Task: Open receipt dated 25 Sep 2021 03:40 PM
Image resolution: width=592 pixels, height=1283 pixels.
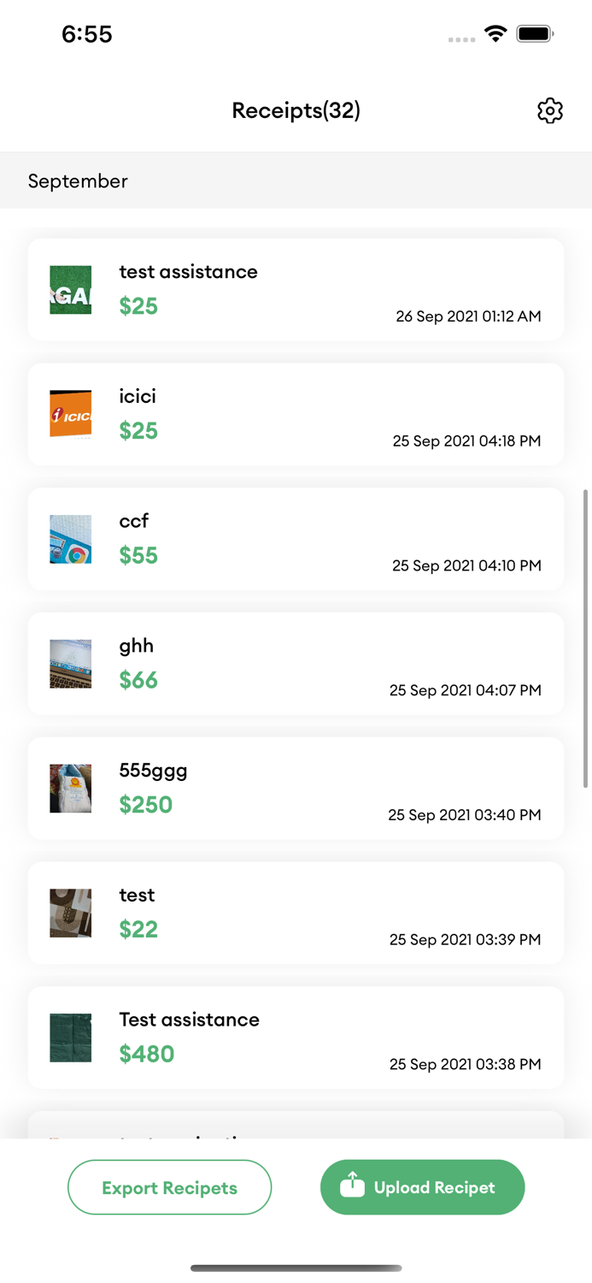Action: (296, 789)
